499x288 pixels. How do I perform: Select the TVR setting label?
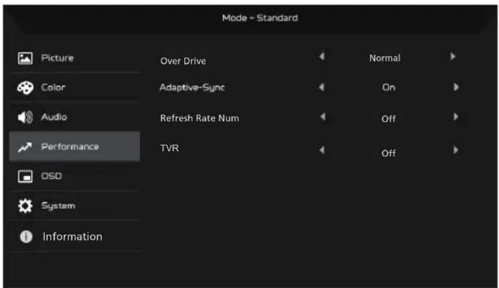169,148
